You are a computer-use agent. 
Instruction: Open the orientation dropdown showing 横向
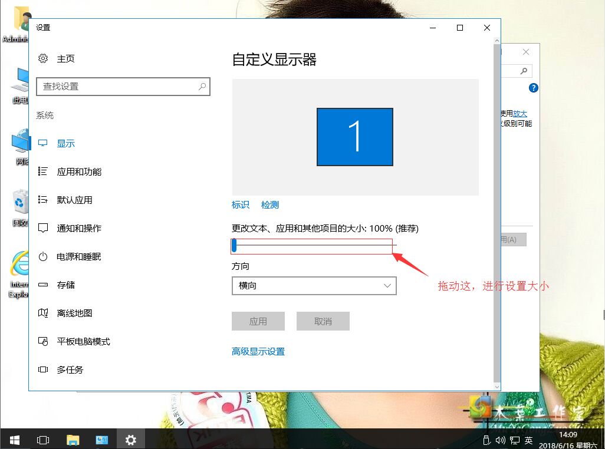pyautogui.click(x=314, y=286)
